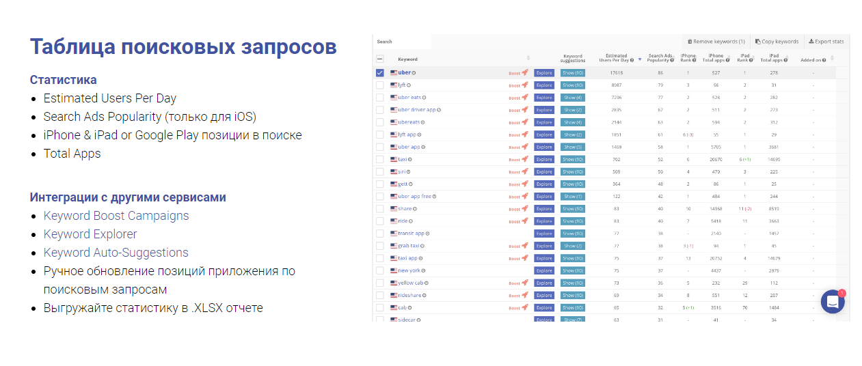862x366 pixels.
Task: Check the cab row checkbox
Action: (x=380, y=307)
